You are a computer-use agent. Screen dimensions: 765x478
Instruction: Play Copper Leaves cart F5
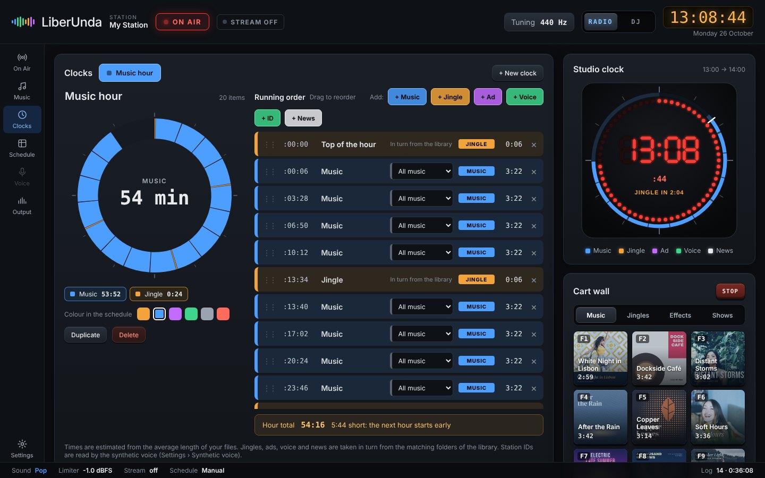click(659, 417)
